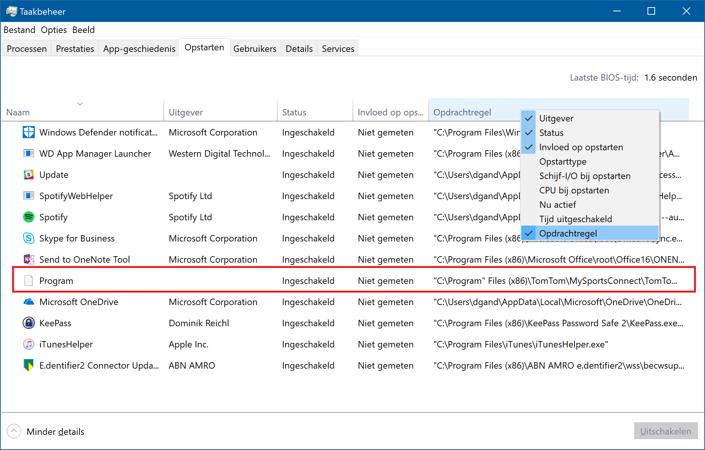Click the Skype for Business icon
Image resolution: width=705 pixels, height=450 pixels.
coord(29,238)
